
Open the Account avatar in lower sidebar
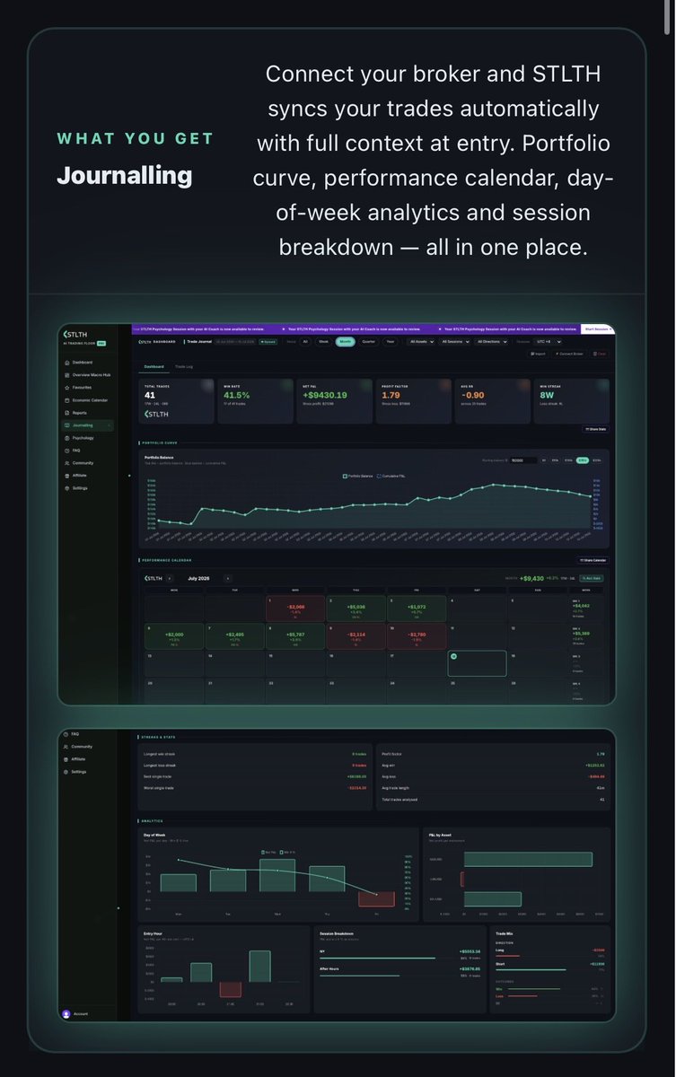(x=66, y=1013)
